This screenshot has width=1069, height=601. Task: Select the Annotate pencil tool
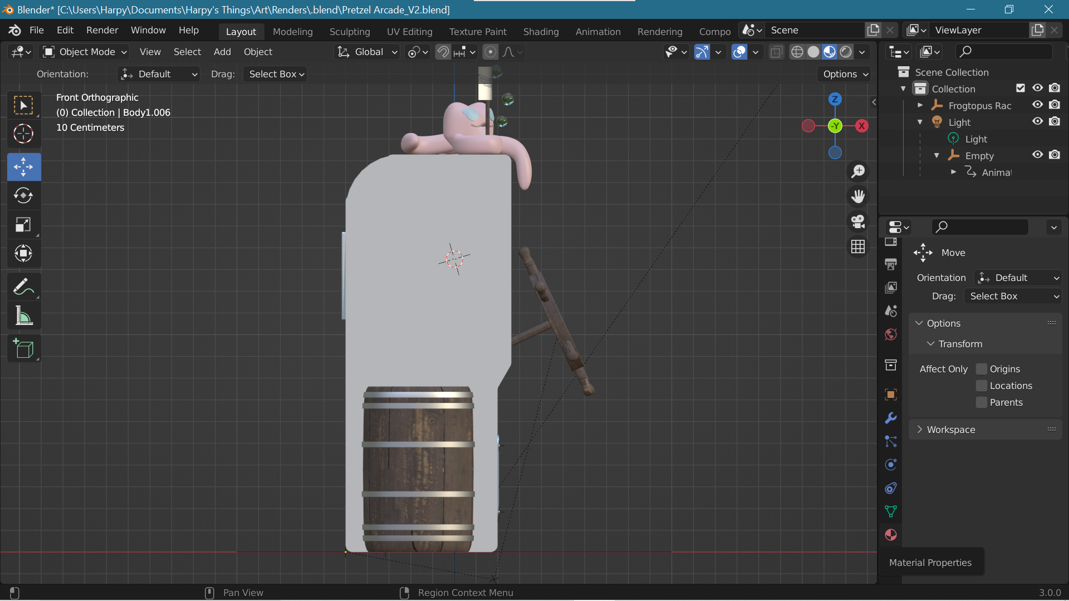tap(23, 287)
